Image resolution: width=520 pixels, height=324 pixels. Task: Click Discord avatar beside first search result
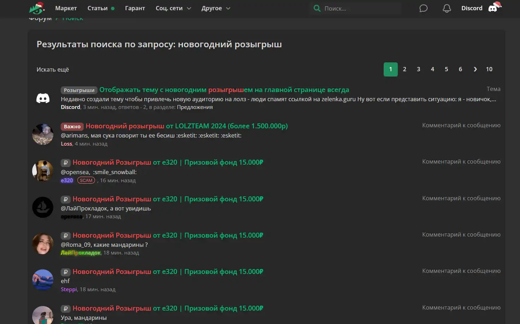(43, 98)
